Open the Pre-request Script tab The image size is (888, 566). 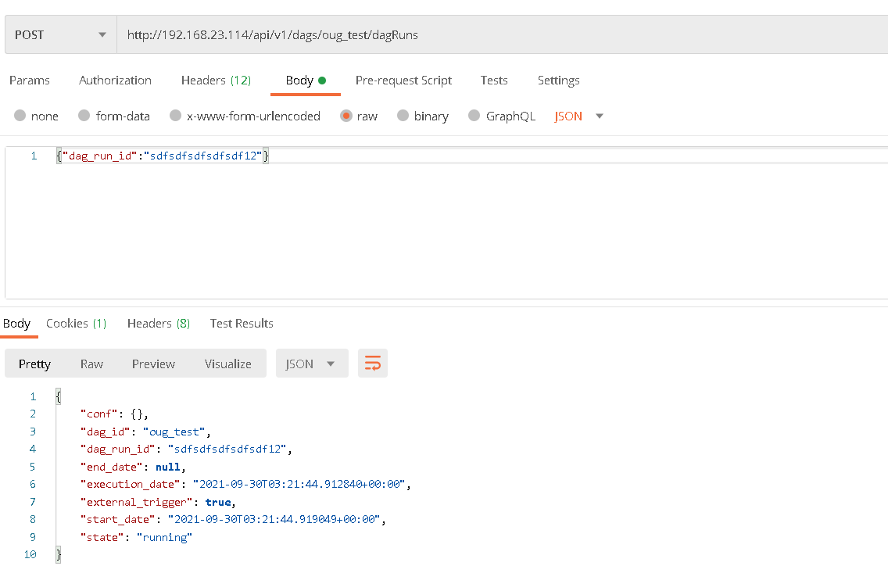(403, 81)
